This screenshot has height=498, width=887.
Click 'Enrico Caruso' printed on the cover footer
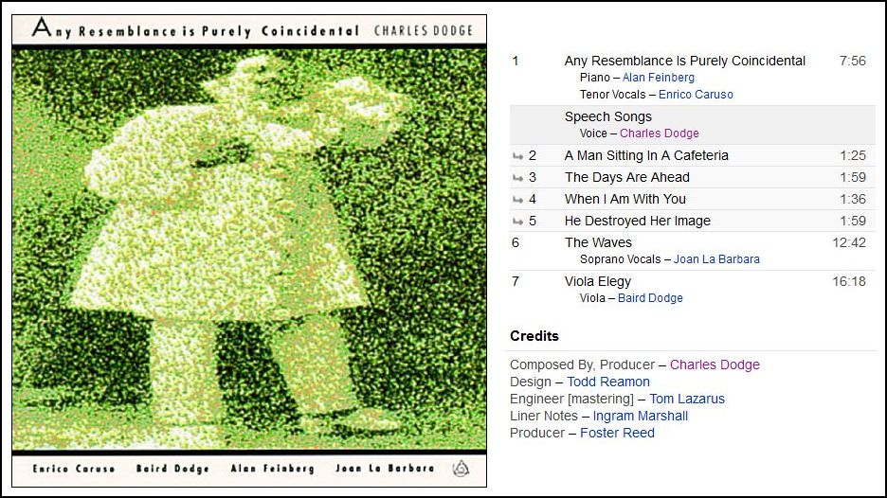point(74,469)
